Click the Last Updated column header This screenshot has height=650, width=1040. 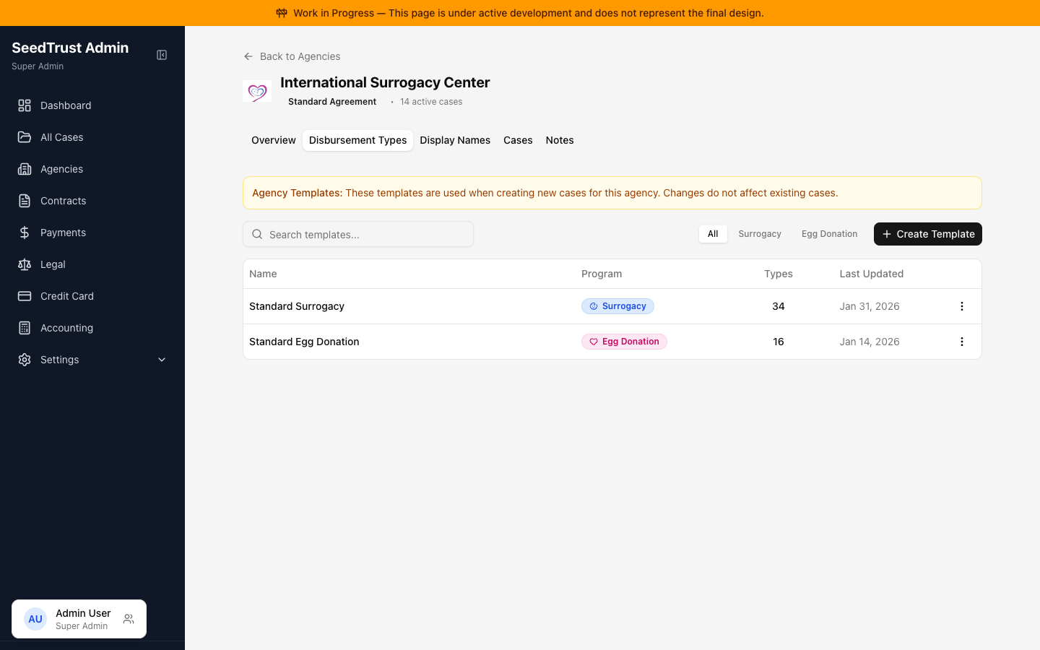click(x=872, y=274)
